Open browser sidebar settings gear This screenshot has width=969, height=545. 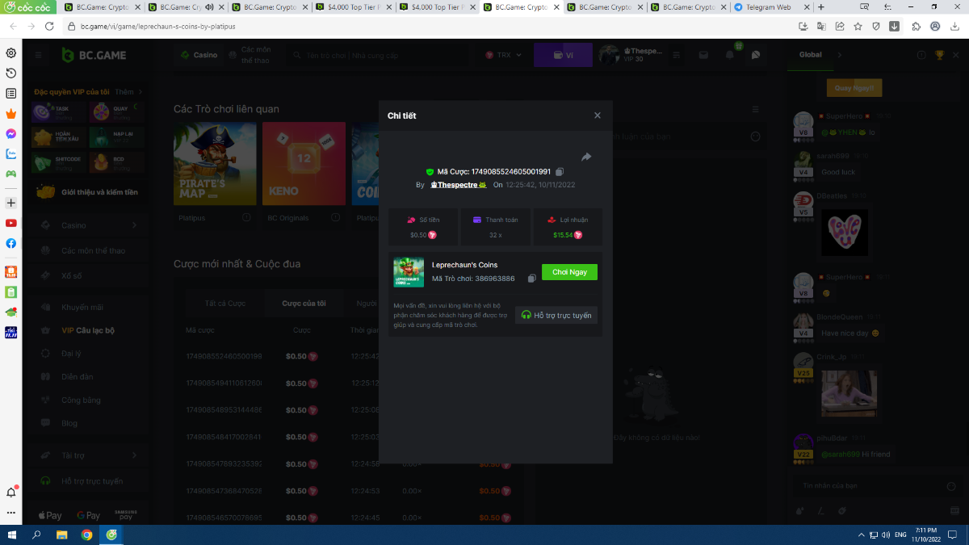tap(11, 53)
